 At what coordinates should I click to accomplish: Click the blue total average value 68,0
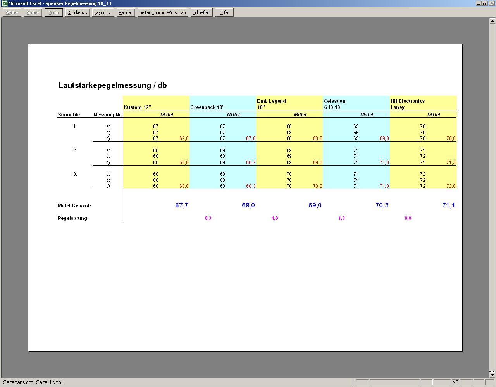248,205
